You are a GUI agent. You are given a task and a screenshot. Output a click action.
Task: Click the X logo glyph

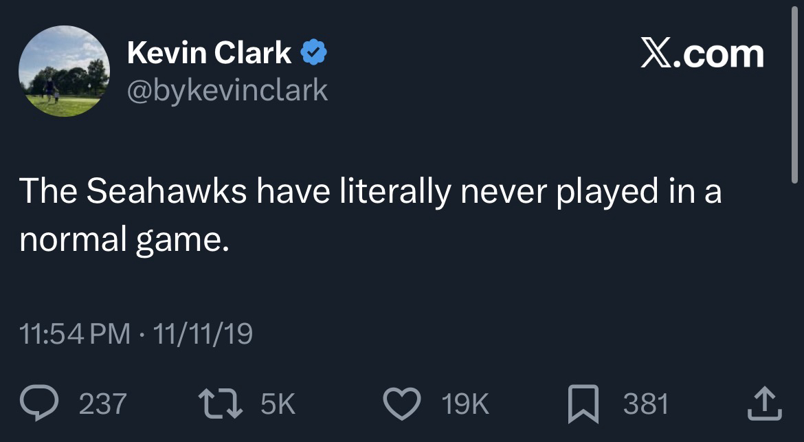coord(657,54)
